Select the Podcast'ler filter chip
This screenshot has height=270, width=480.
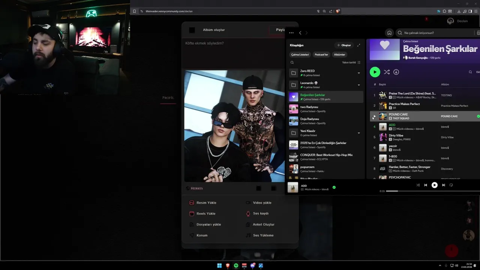(x=321, y=54)
